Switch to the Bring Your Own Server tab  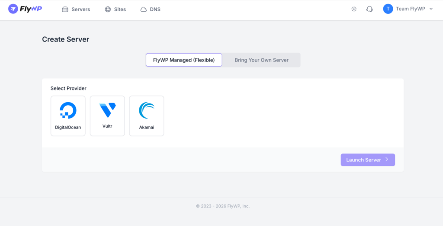click(261, 60)
